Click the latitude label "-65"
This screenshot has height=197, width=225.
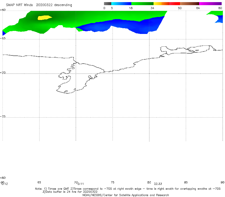pyautogui.click(x=3, y=38)
